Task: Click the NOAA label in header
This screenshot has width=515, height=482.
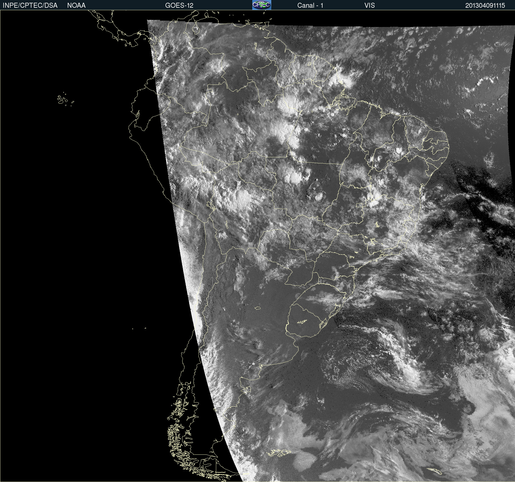Action: click(x=76, y=6)
